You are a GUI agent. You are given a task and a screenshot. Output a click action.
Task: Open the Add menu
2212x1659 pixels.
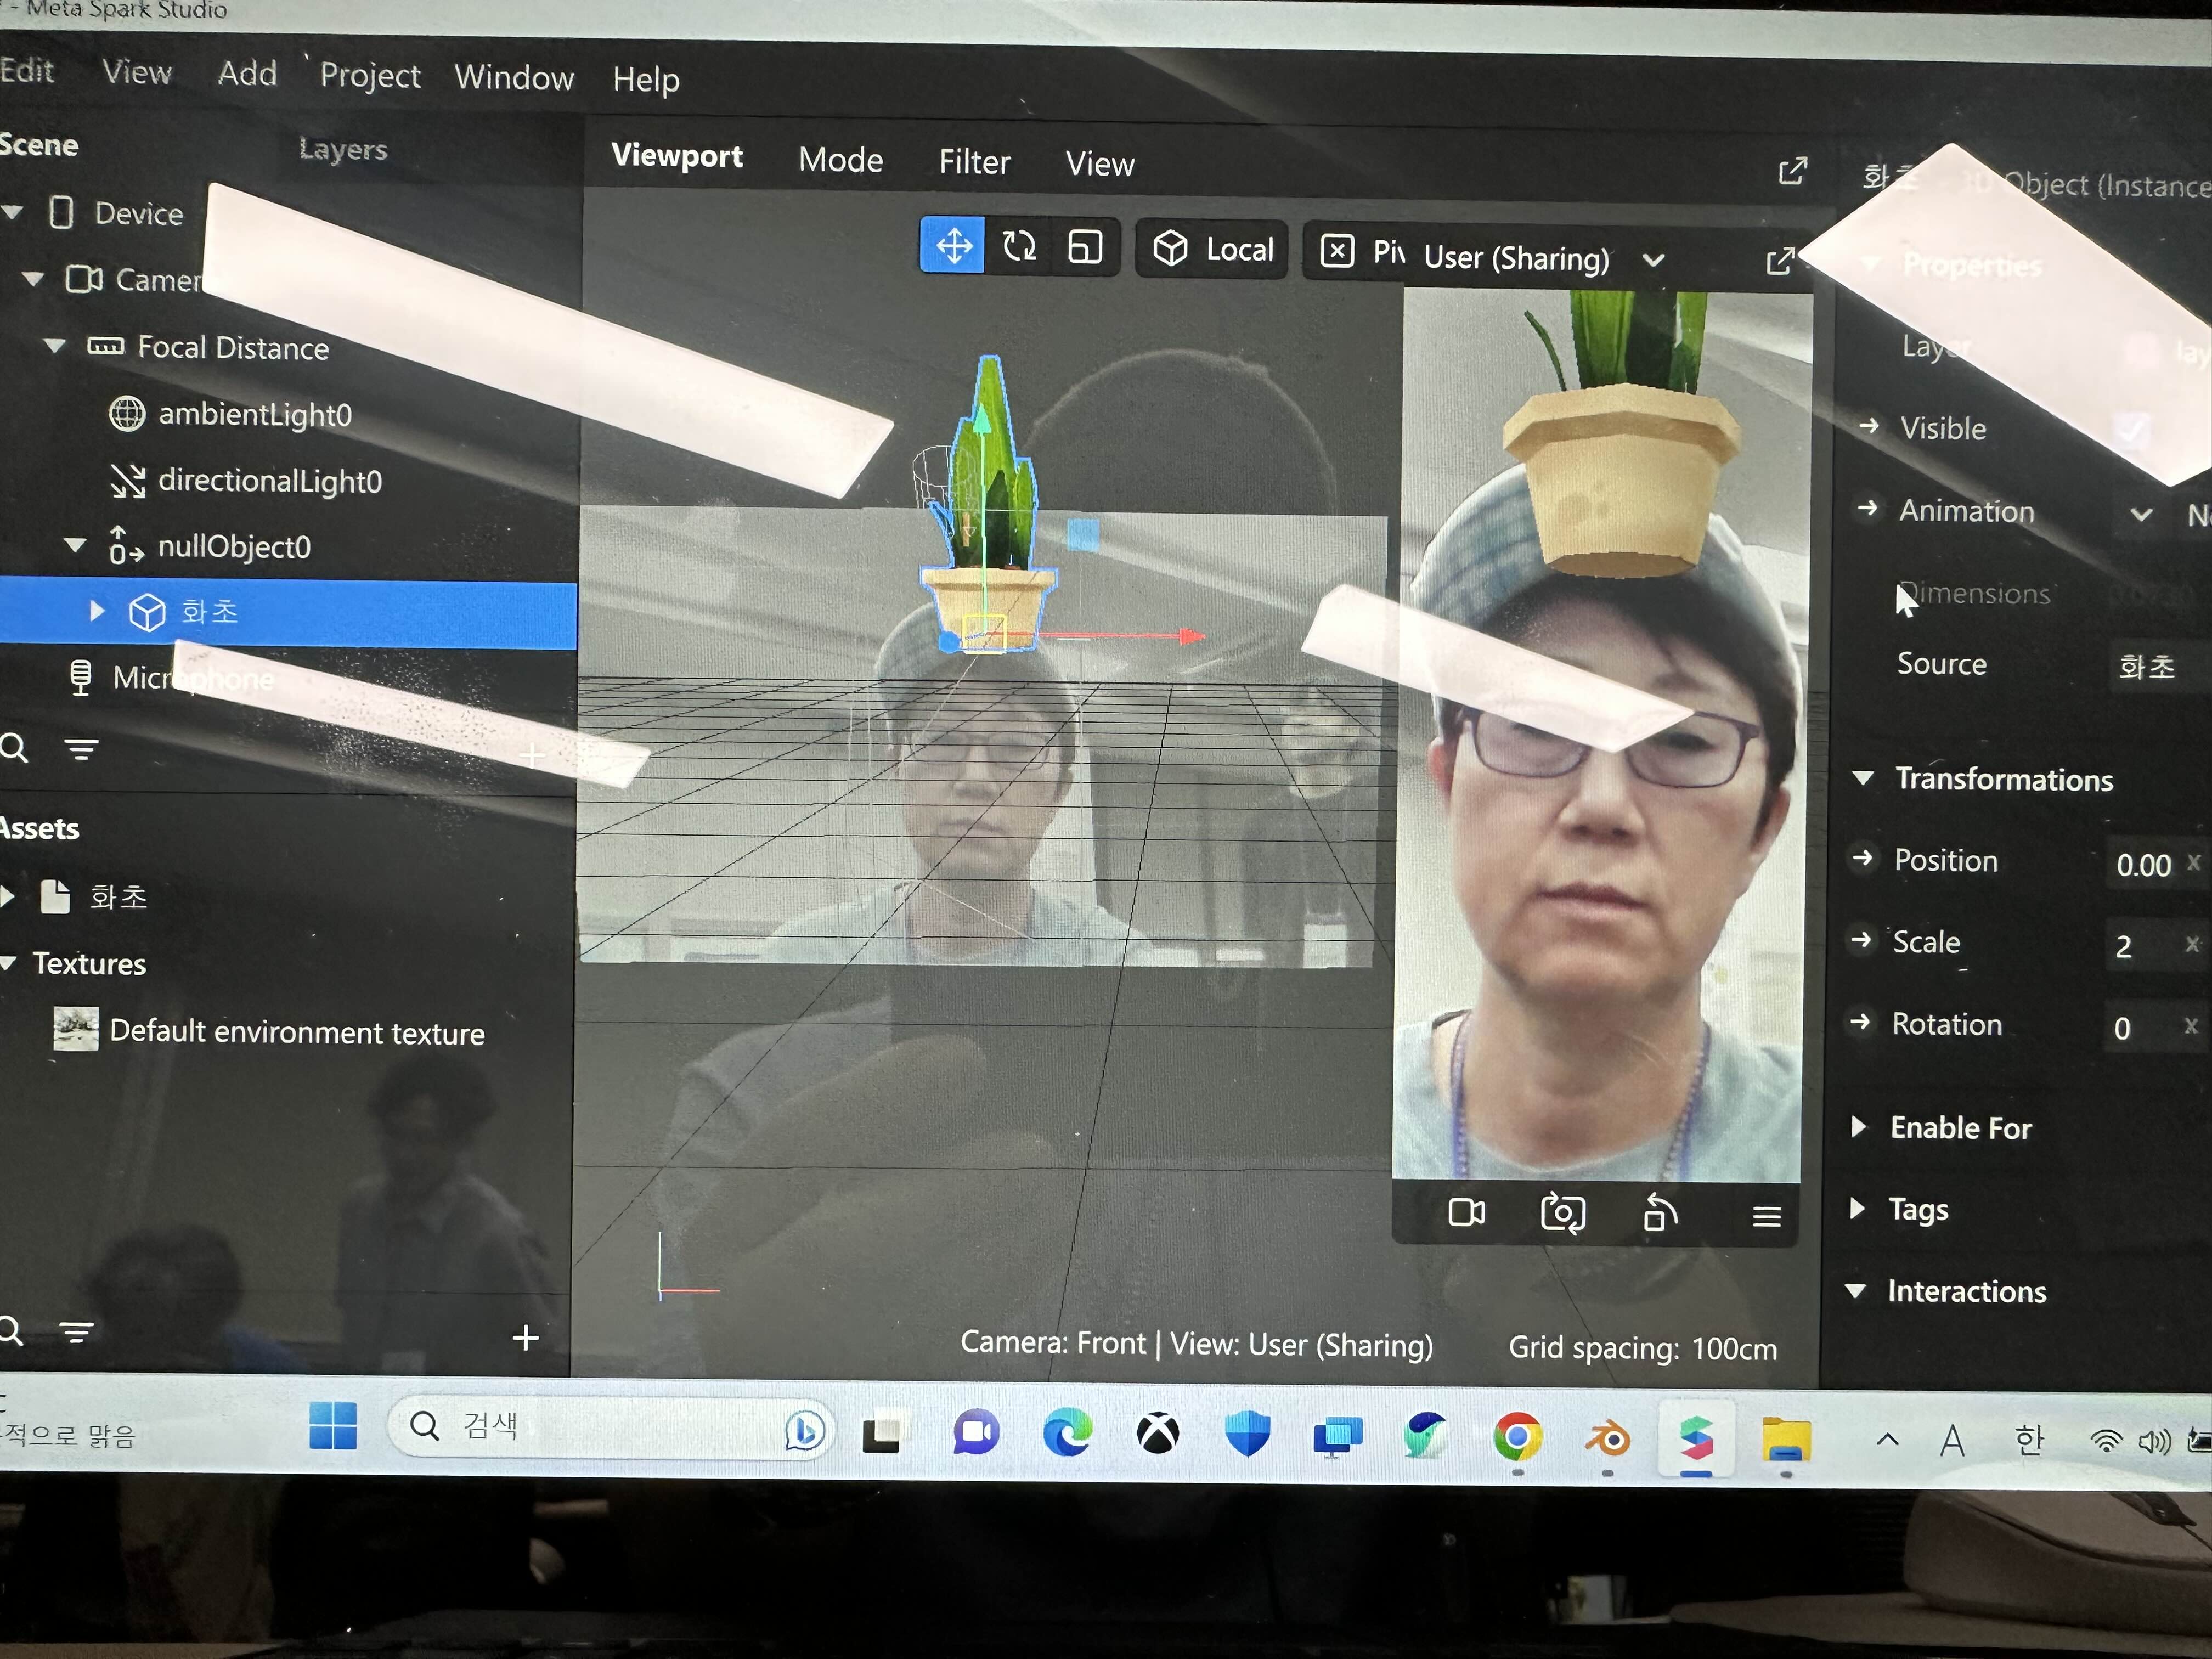tap(247, 73)
